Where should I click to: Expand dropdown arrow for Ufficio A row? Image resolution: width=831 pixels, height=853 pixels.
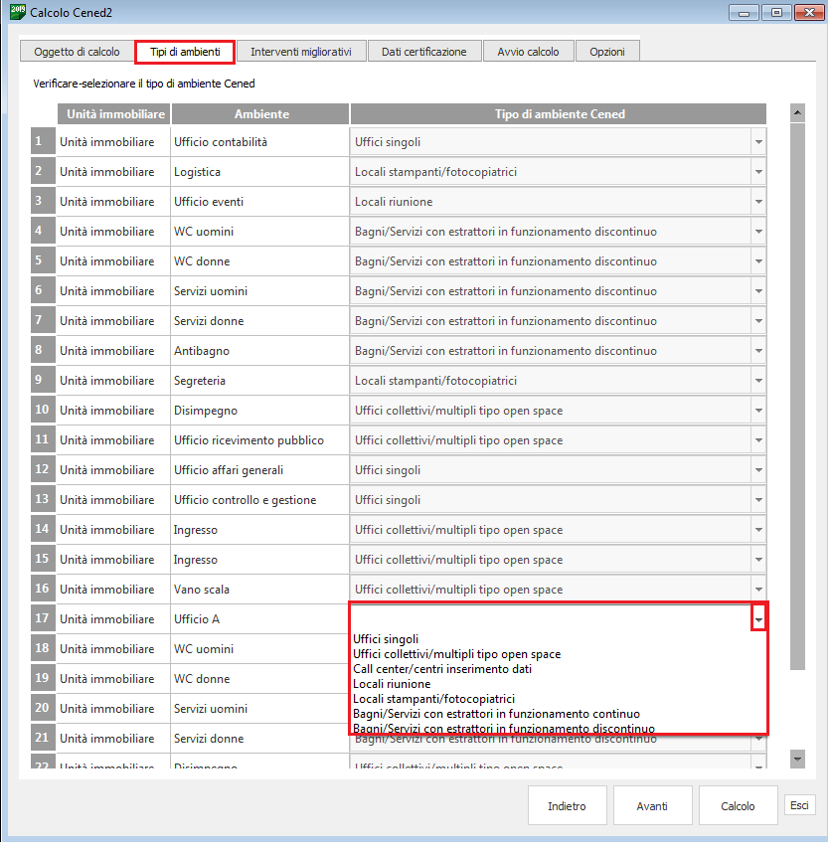coord(758,619)
